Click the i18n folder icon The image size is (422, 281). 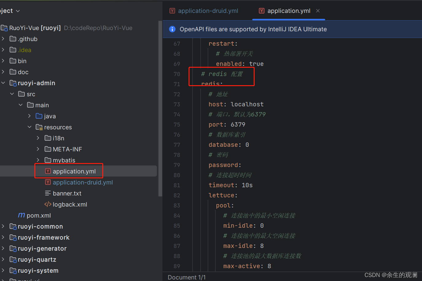click(48, 138)
